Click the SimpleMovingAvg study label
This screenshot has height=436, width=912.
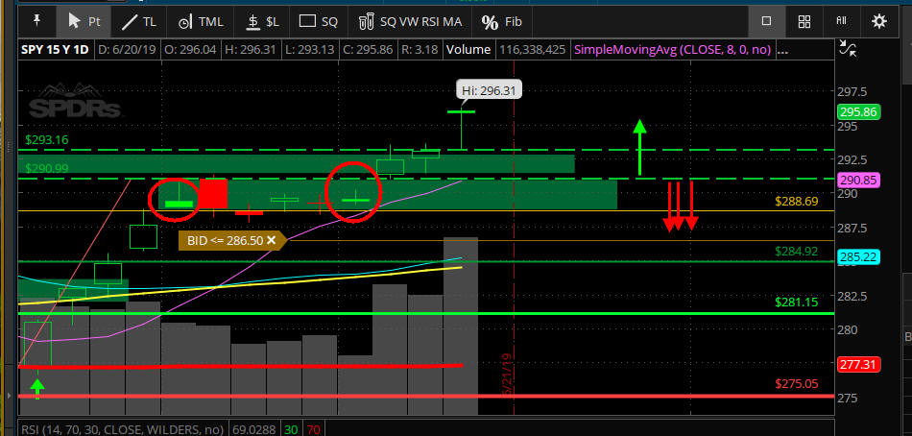672,50
